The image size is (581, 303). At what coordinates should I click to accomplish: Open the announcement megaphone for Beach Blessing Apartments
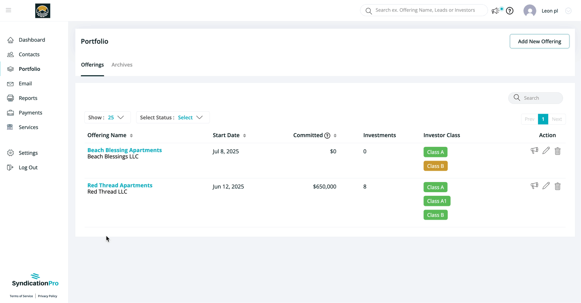pyautogui.click(x=534, y=150)
